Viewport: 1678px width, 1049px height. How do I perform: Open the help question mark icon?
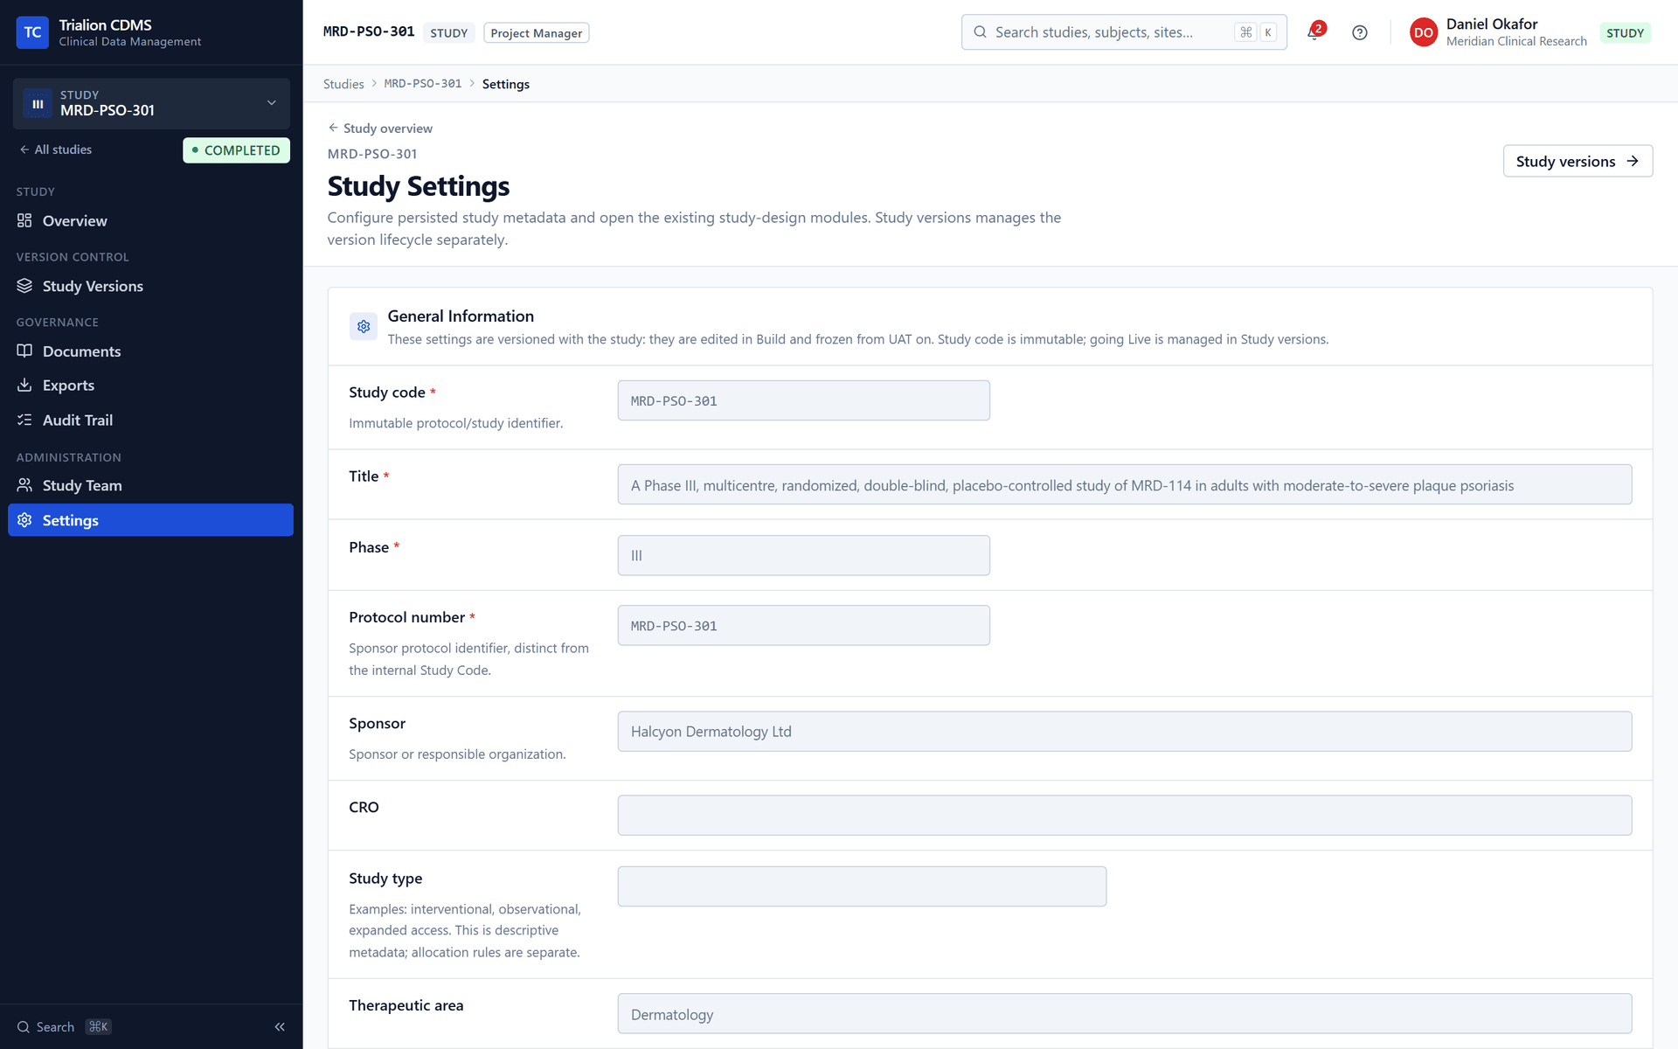[1359, 33]
